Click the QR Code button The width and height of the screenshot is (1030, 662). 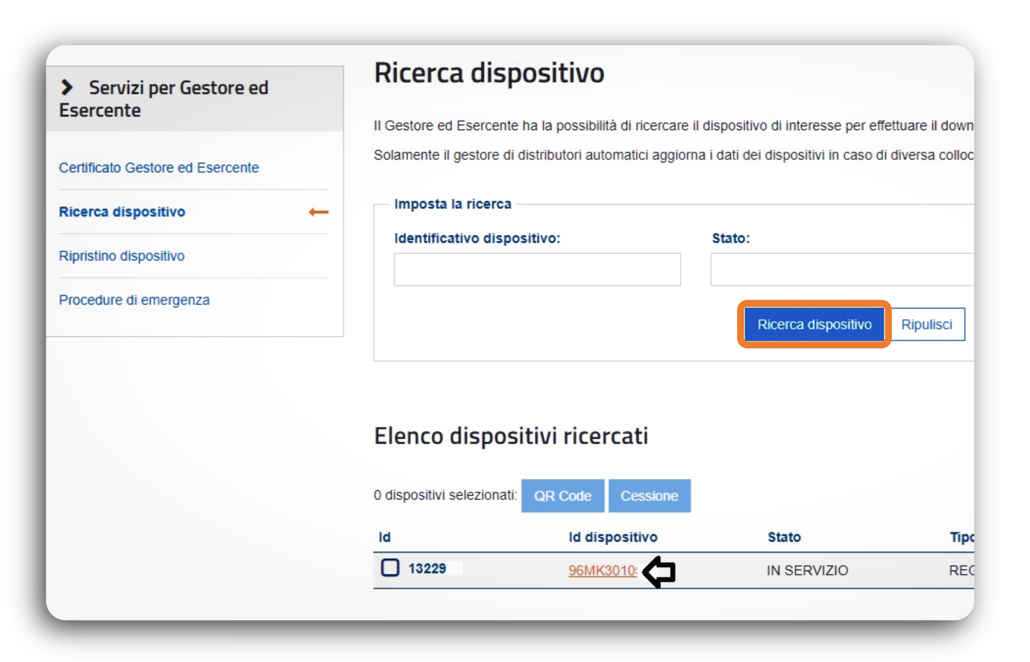pos(562,496)
